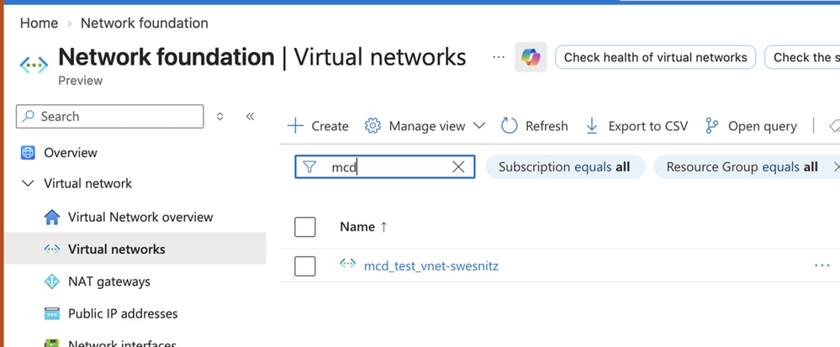Image resolution: width=840 pixels, height=347 pixels.
Task: Launch the Copilot icon button
Action: (531, 57)
